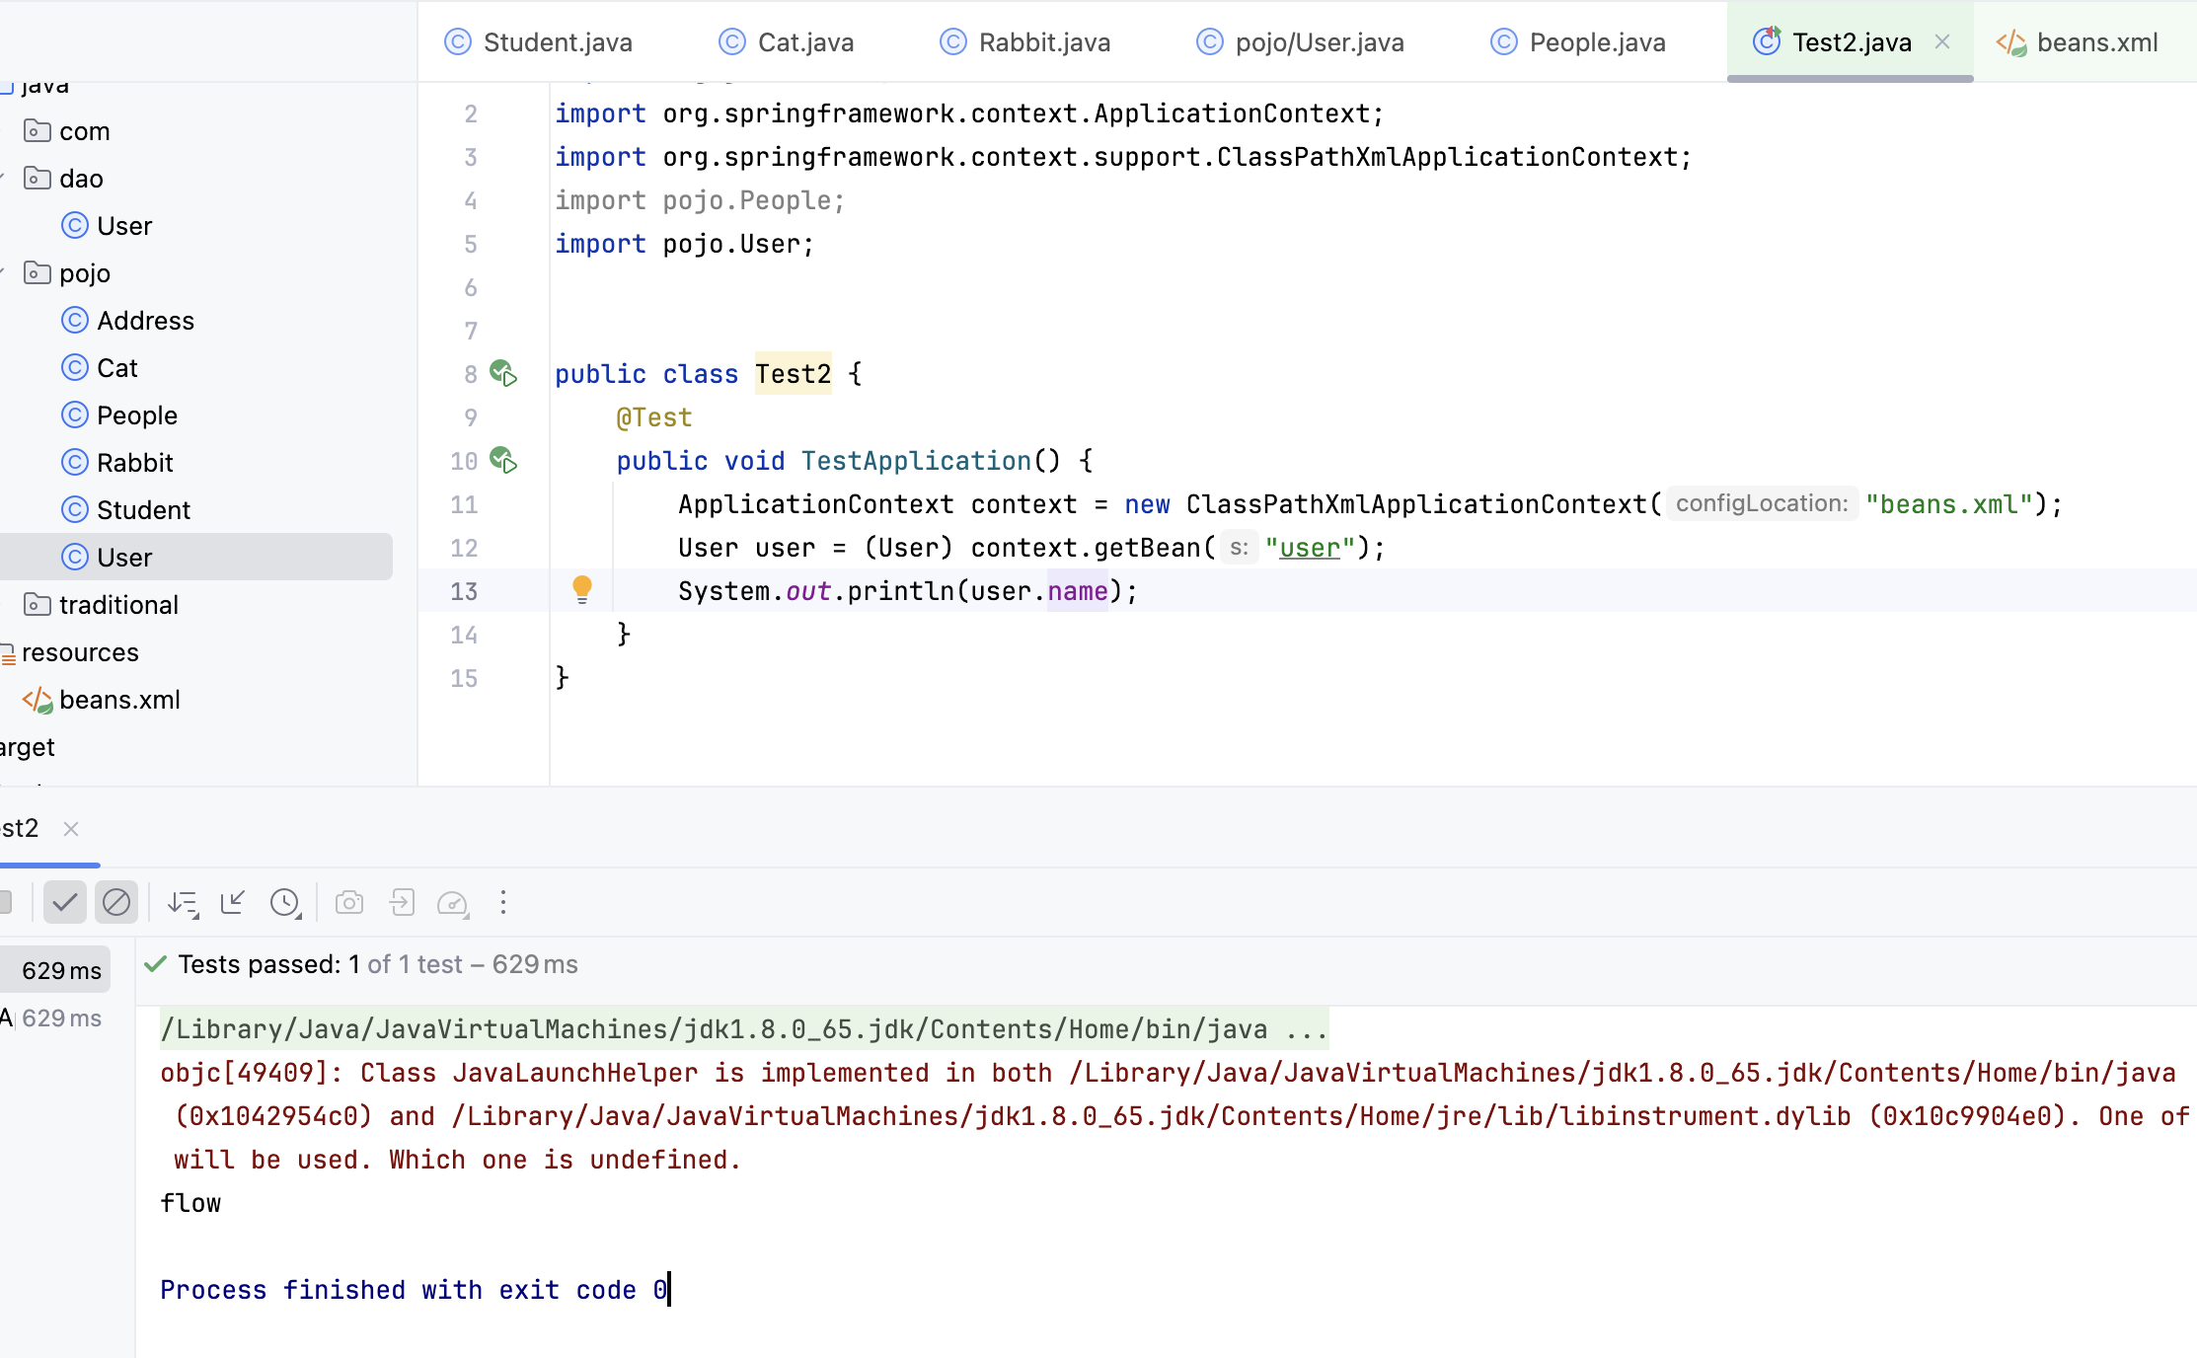Expand the traditional package folder
The height and width of the screenshot is (1358, 2197).
tap(118, 605)
